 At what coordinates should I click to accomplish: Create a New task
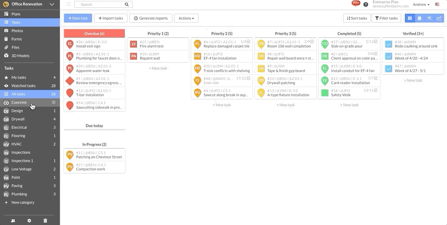pos(78,18)
